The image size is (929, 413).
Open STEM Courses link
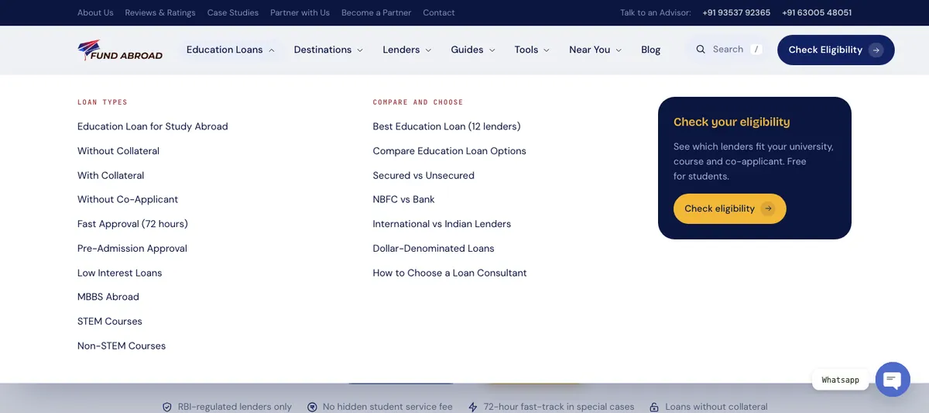point(110,322)
